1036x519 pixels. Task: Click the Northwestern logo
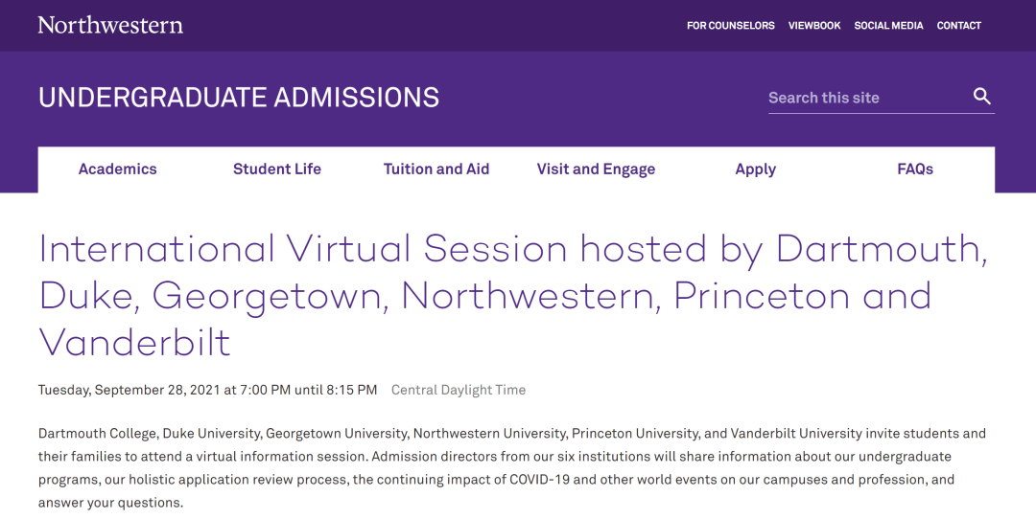pyautogui.click(x=110, y=25)
